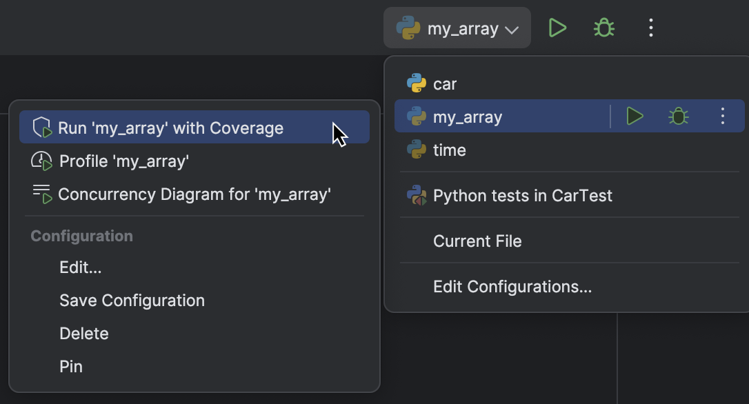This screenshot has height=404, width=749.
Task: Click the concurrency diagram icon in context menu
Action: [x=43, y=194]
